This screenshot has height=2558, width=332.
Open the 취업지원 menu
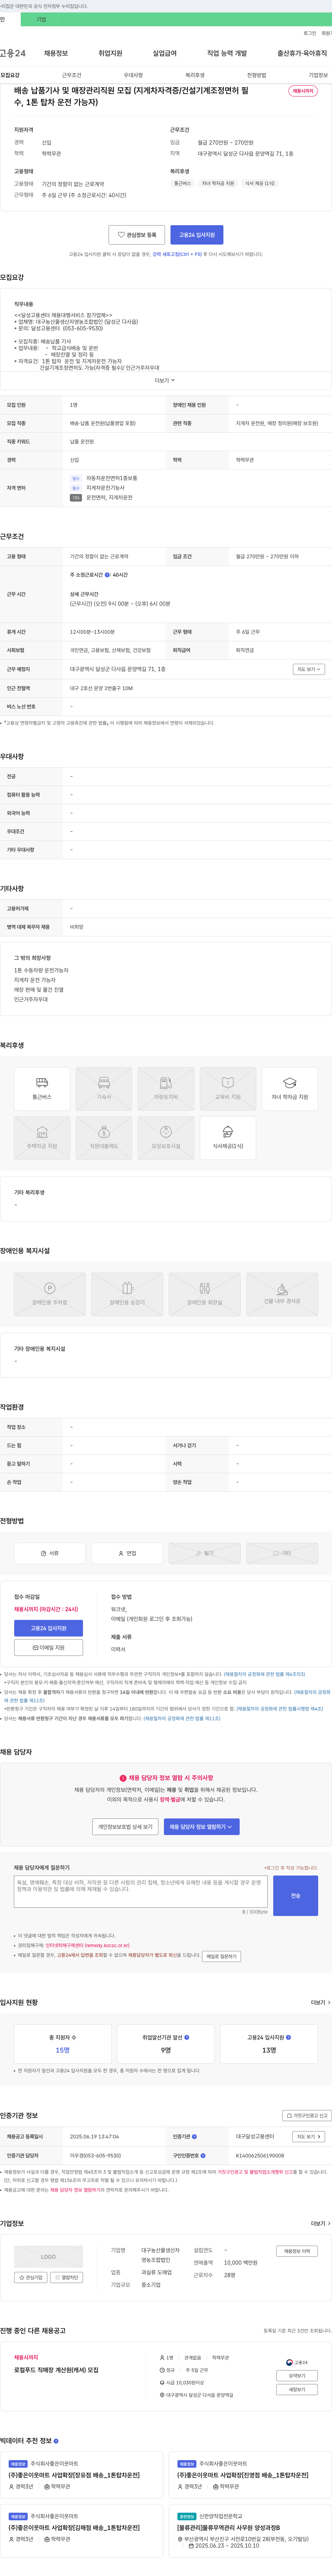pos(110,54)
